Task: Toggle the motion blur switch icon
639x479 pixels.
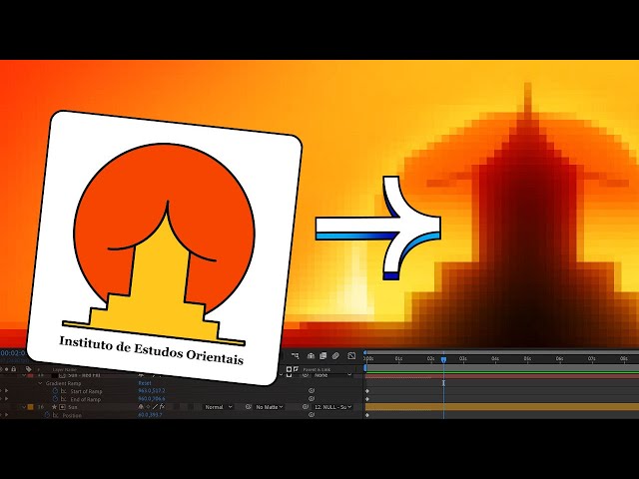Action: (335, 356)
